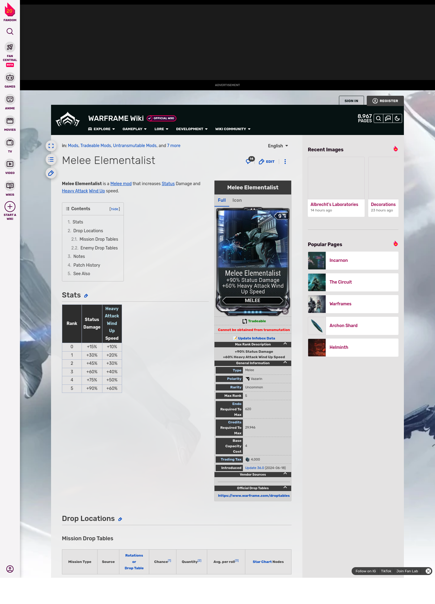Click the Sign In button
435x604 pixels.
(x=351, y=101)
